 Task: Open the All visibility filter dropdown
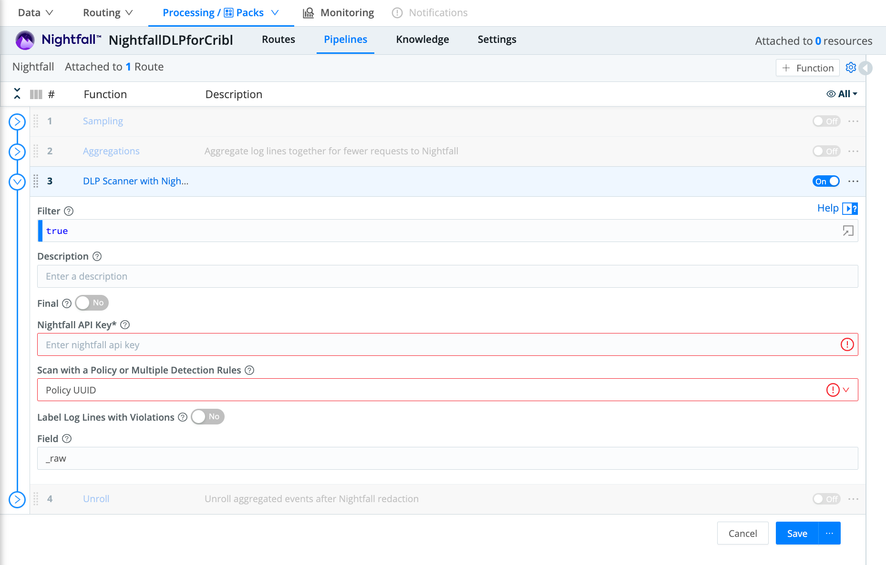coord(842,94)
